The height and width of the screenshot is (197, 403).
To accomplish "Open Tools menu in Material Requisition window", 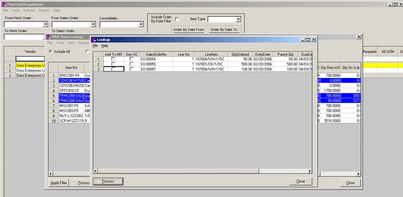I will [16, 11].
